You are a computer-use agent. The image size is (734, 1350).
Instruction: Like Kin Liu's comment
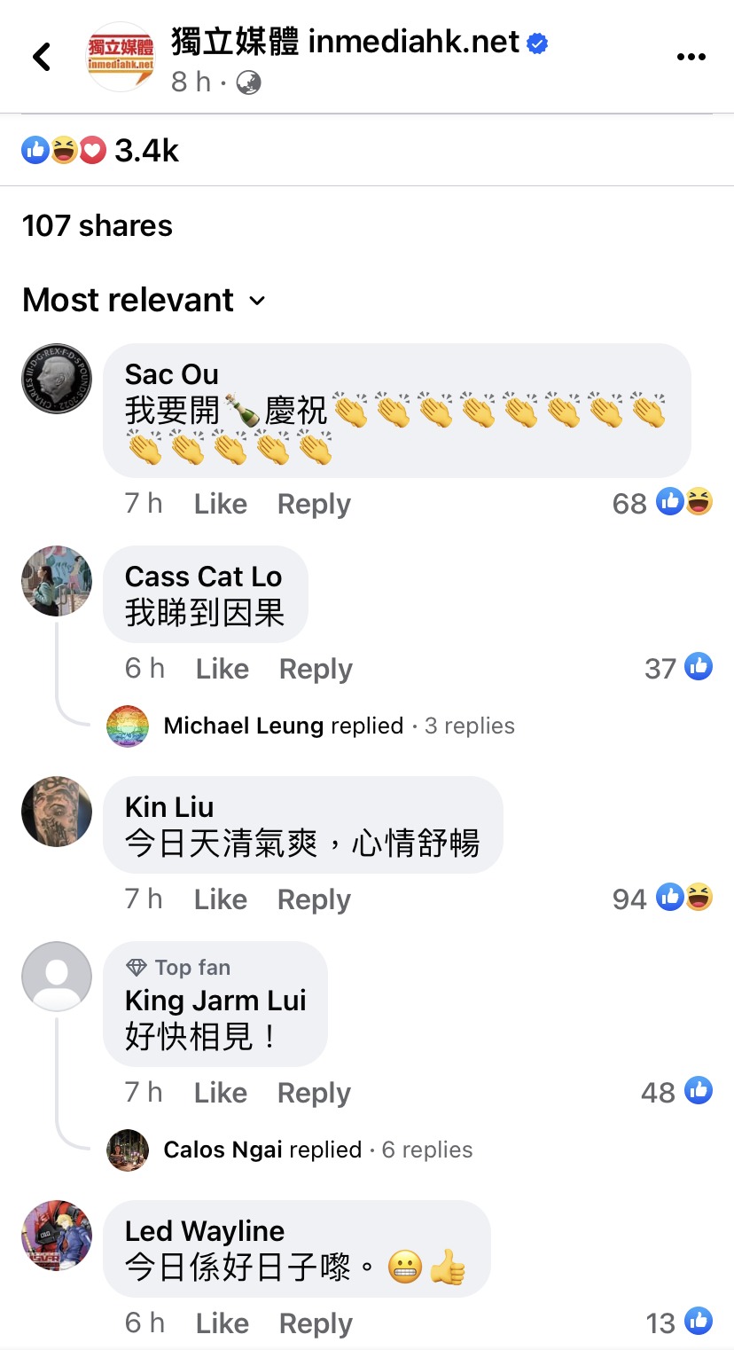pyautogui.click(x=221, y=899)
